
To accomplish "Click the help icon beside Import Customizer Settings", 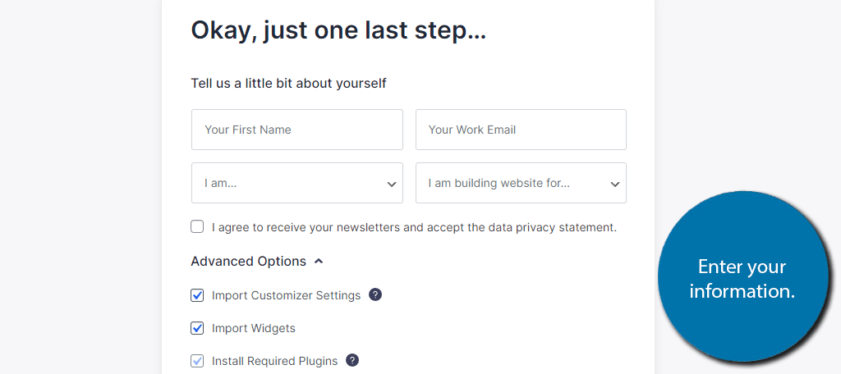I will 375,294.
